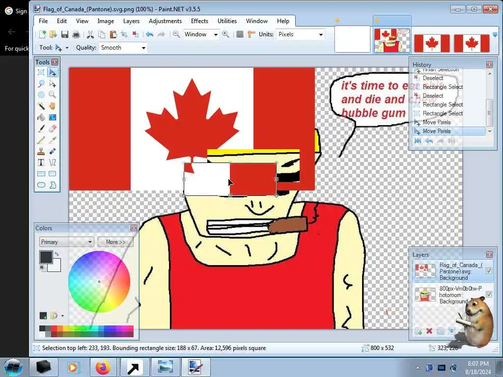Select the meme character image thumbnail tab

click(x=392, y=40)
